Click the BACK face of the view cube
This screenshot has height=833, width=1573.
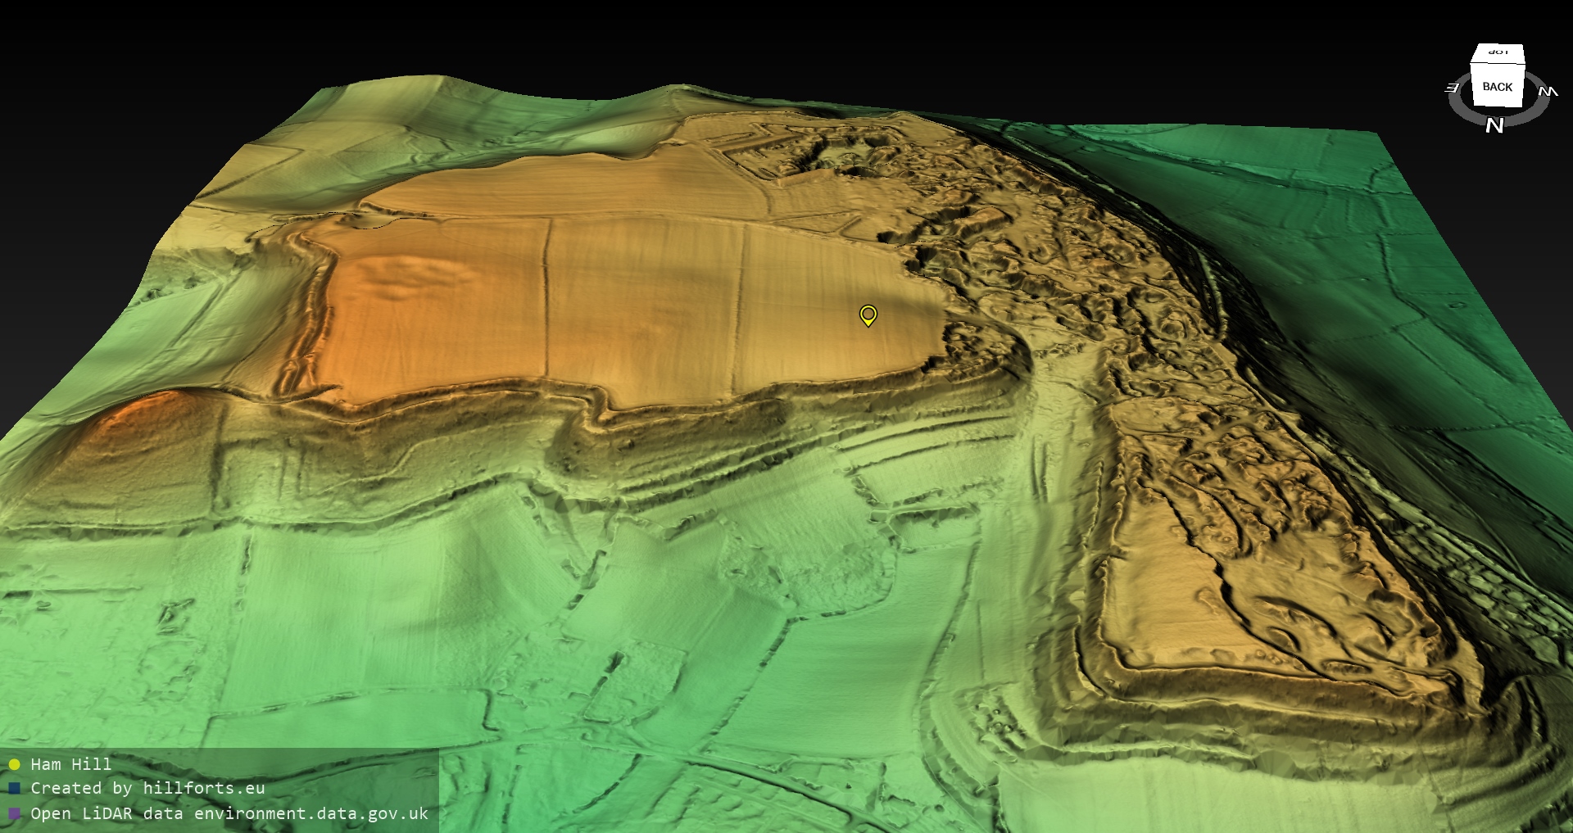pos(1497,87)
